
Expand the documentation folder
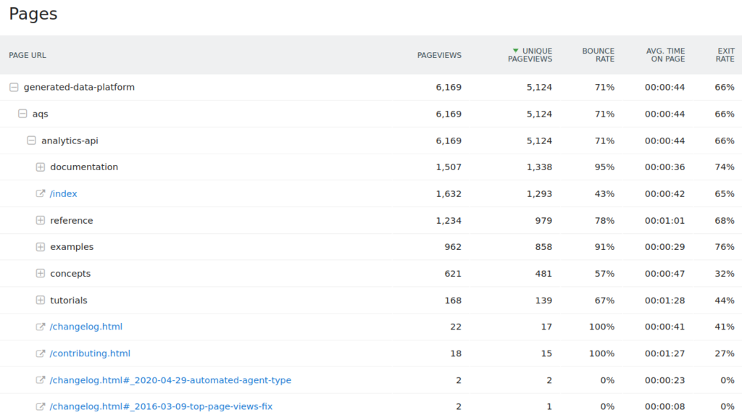click(41, 167)
